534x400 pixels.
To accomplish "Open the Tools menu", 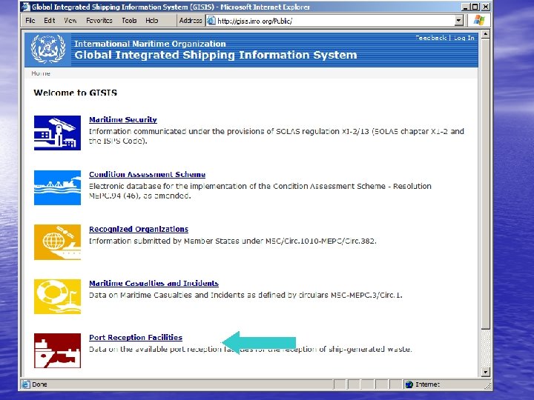I will 129,21.
